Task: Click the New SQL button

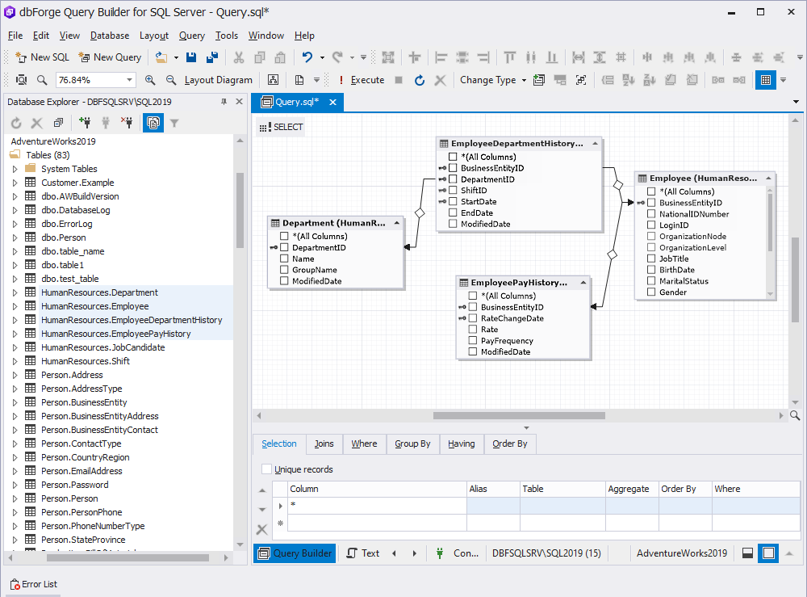Action: pos(43,57)
